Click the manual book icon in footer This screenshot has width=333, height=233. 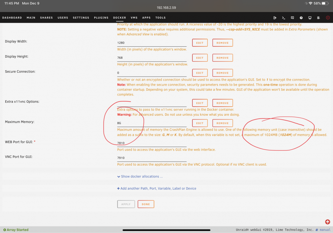(317, 230)
